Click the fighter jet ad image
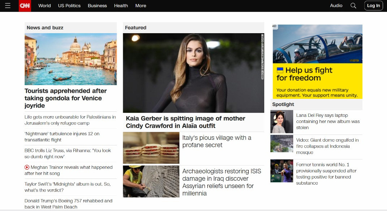Viewport: 387px width, 211px height. coord(318,44)
